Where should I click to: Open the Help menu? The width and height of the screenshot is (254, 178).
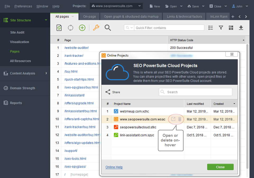click(x=56, y=6)
